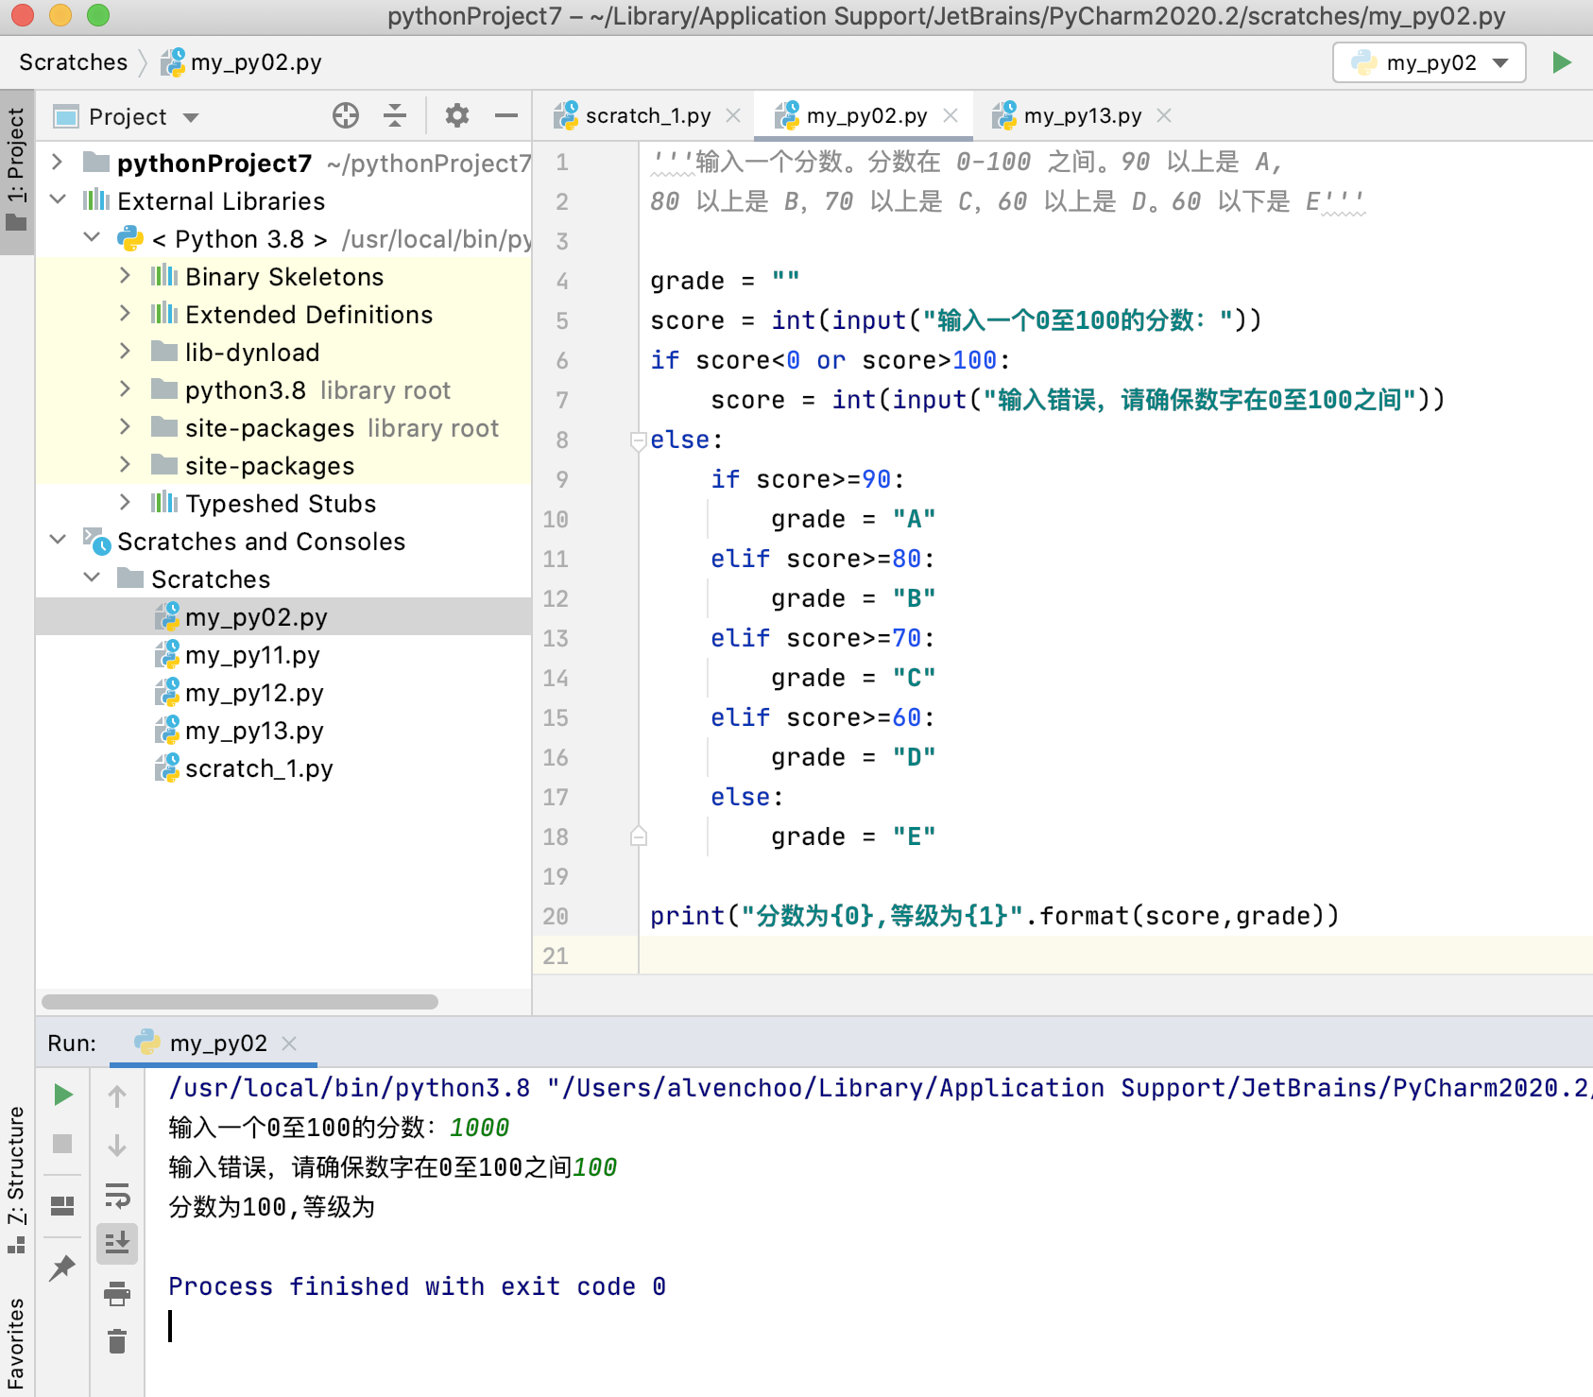Open the vertical 1: Project tool tab

coord(16,170)
